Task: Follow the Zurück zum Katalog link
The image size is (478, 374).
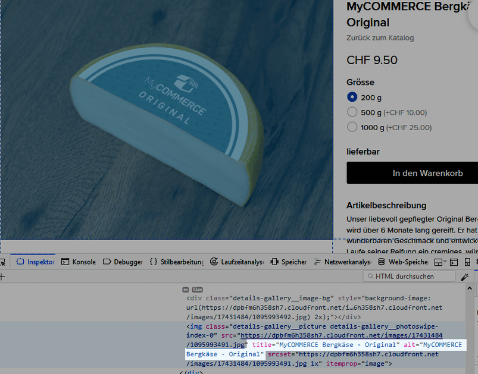Action: (x=380, y=38)
